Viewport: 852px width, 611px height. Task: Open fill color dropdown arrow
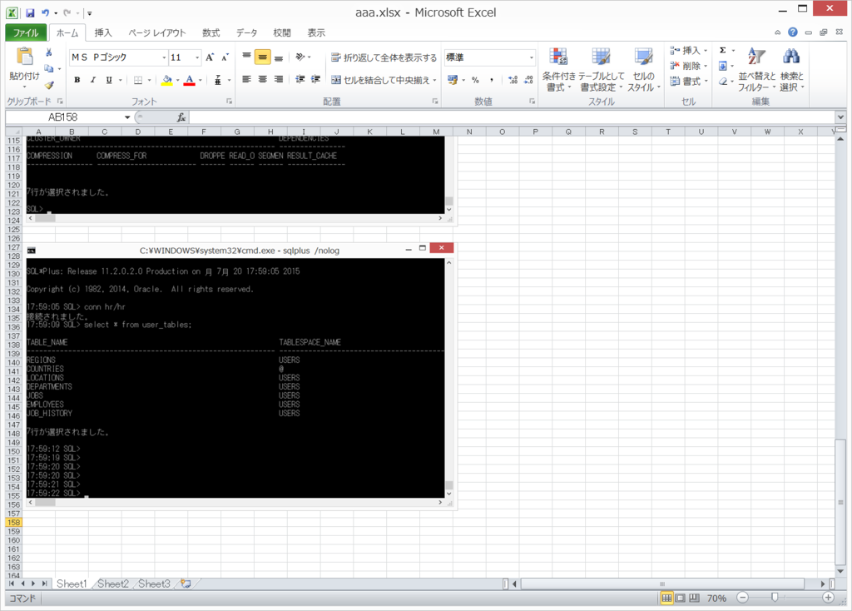click(178, 81)
